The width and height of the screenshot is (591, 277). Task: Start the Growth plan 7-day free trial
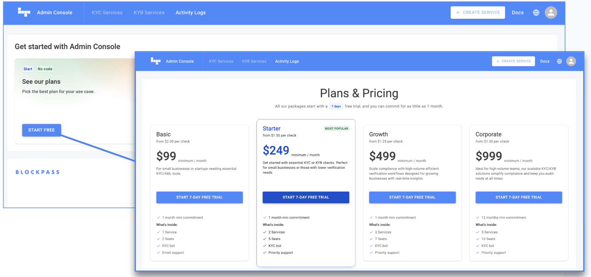(x=412, y=197)
